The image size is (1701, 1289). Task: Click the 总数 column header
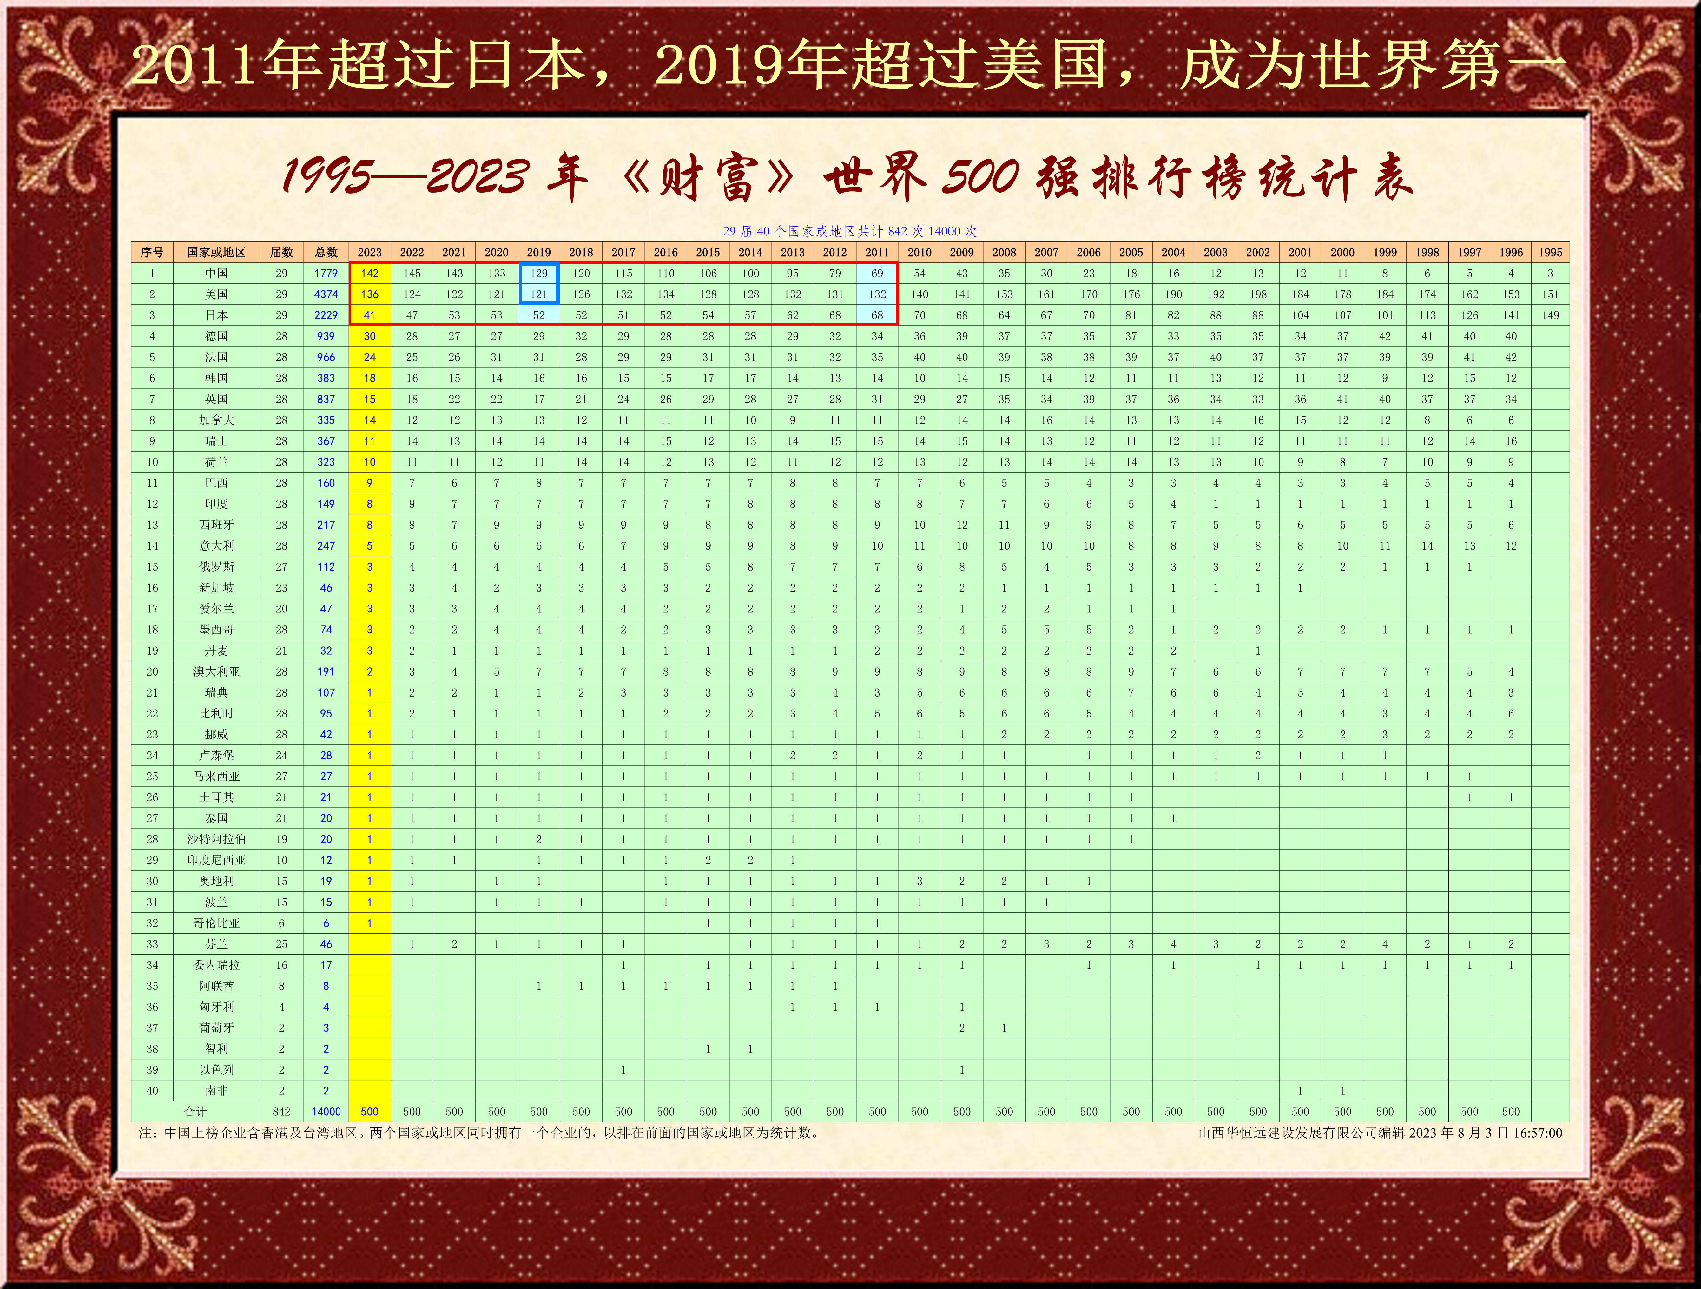(x=326, y=252)
